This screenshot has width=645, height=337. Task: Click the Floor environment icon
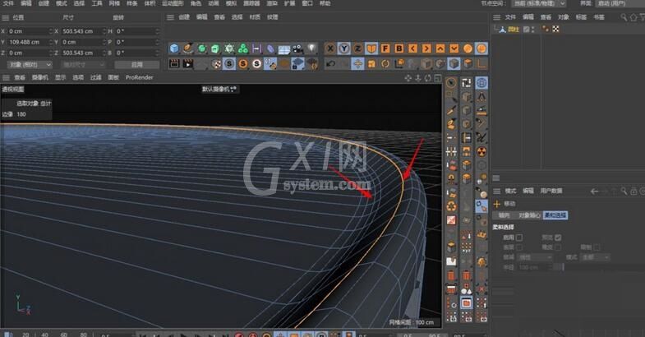[284, 48]
